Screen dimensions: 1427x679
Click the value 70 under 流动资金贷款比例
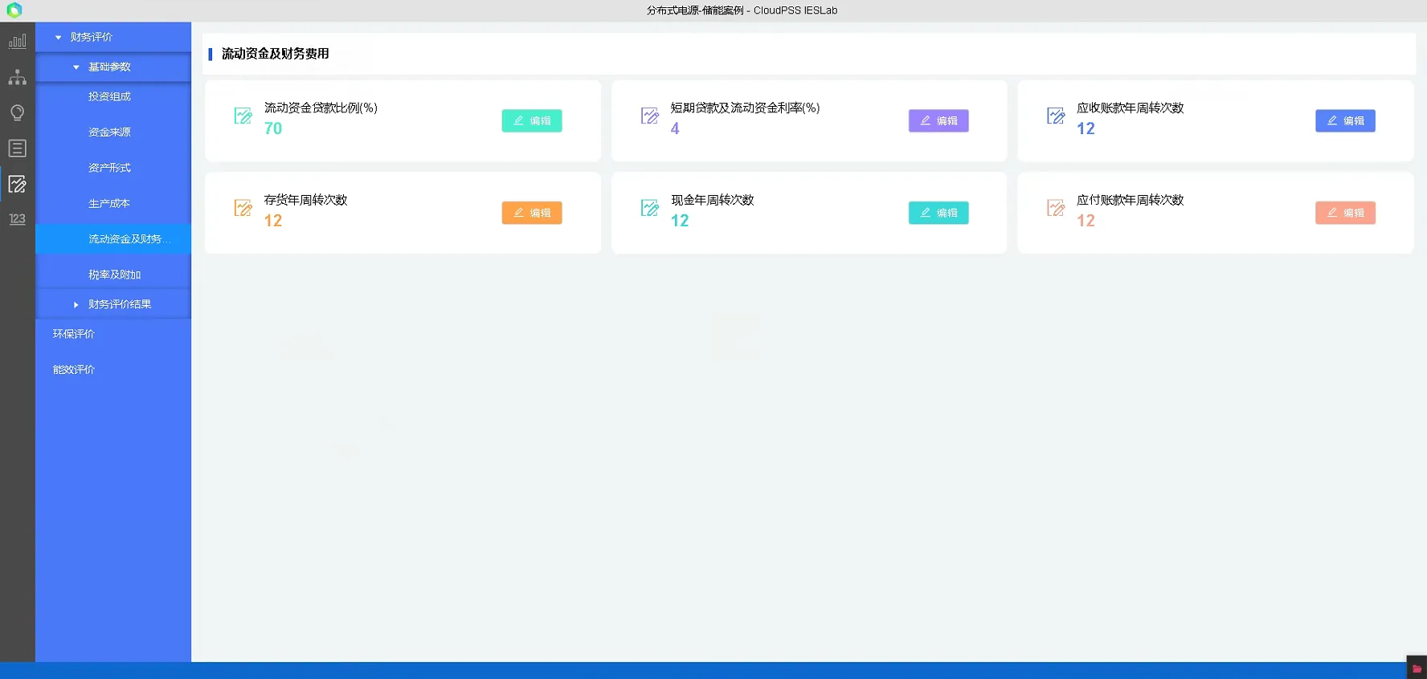point(273,128)
